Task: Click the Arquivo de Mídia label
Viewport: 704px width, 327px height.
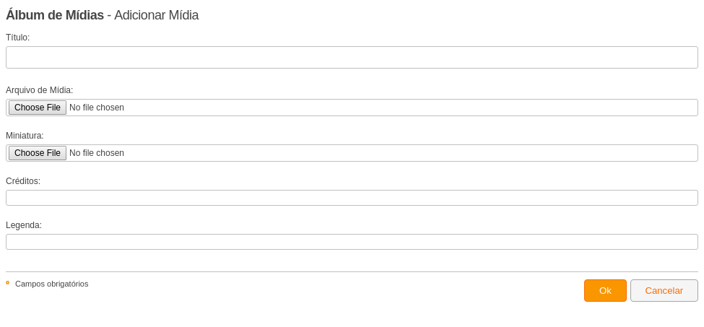Action: (40, 90)
